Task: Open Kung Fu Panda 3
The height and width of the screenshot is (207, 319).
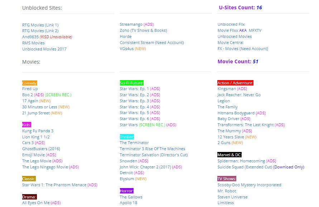Action: (38, 131)
